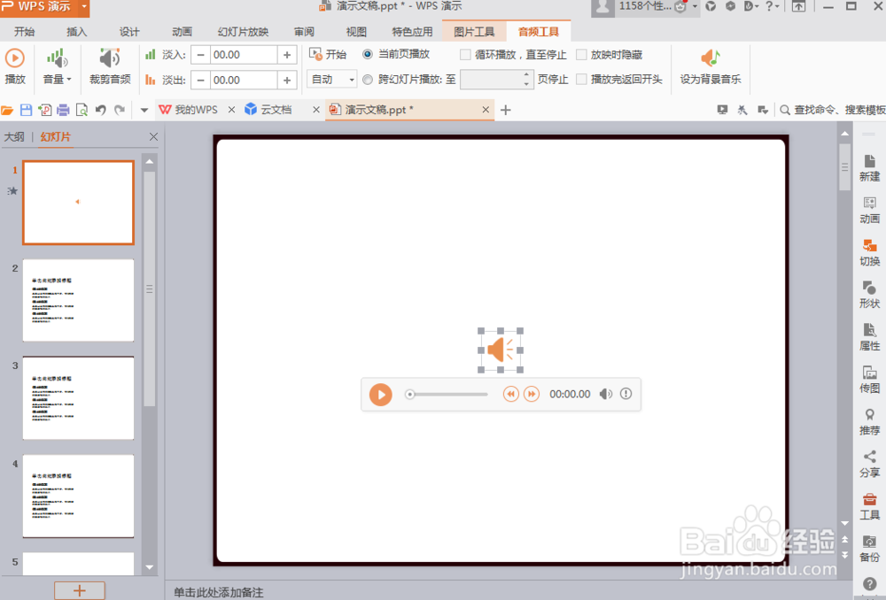
Task: Switch to the 图片工具 tab
Action: click(x=474, y=32)
